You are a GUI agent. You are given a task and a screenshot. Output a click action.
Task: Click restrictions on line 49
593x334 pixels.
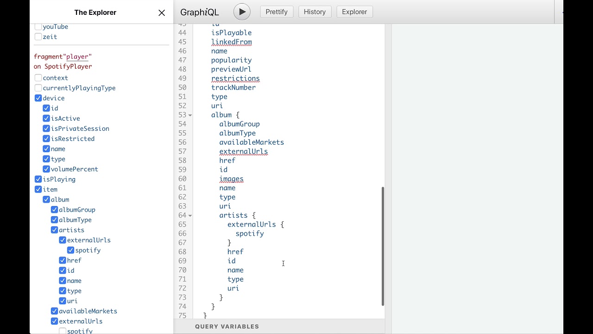235,78
